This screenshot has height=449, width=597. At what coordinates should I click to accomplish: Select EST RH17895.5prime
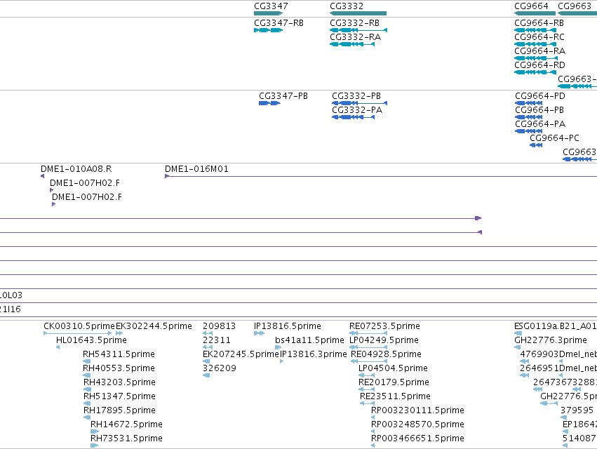[119, 410]
